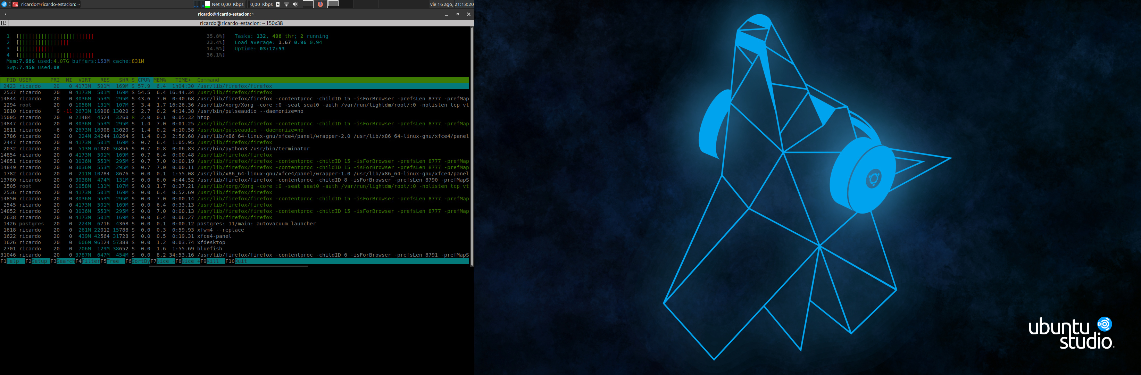Click terminator grid layout icon in titlebar
Viewport: 1141px width, 375px height.
[3, 23]
